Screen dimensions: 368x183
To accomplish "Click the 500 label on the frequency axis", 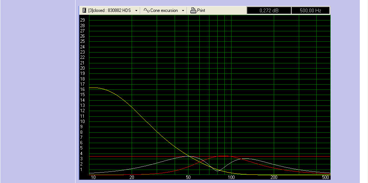I will (x=325, y=177).
